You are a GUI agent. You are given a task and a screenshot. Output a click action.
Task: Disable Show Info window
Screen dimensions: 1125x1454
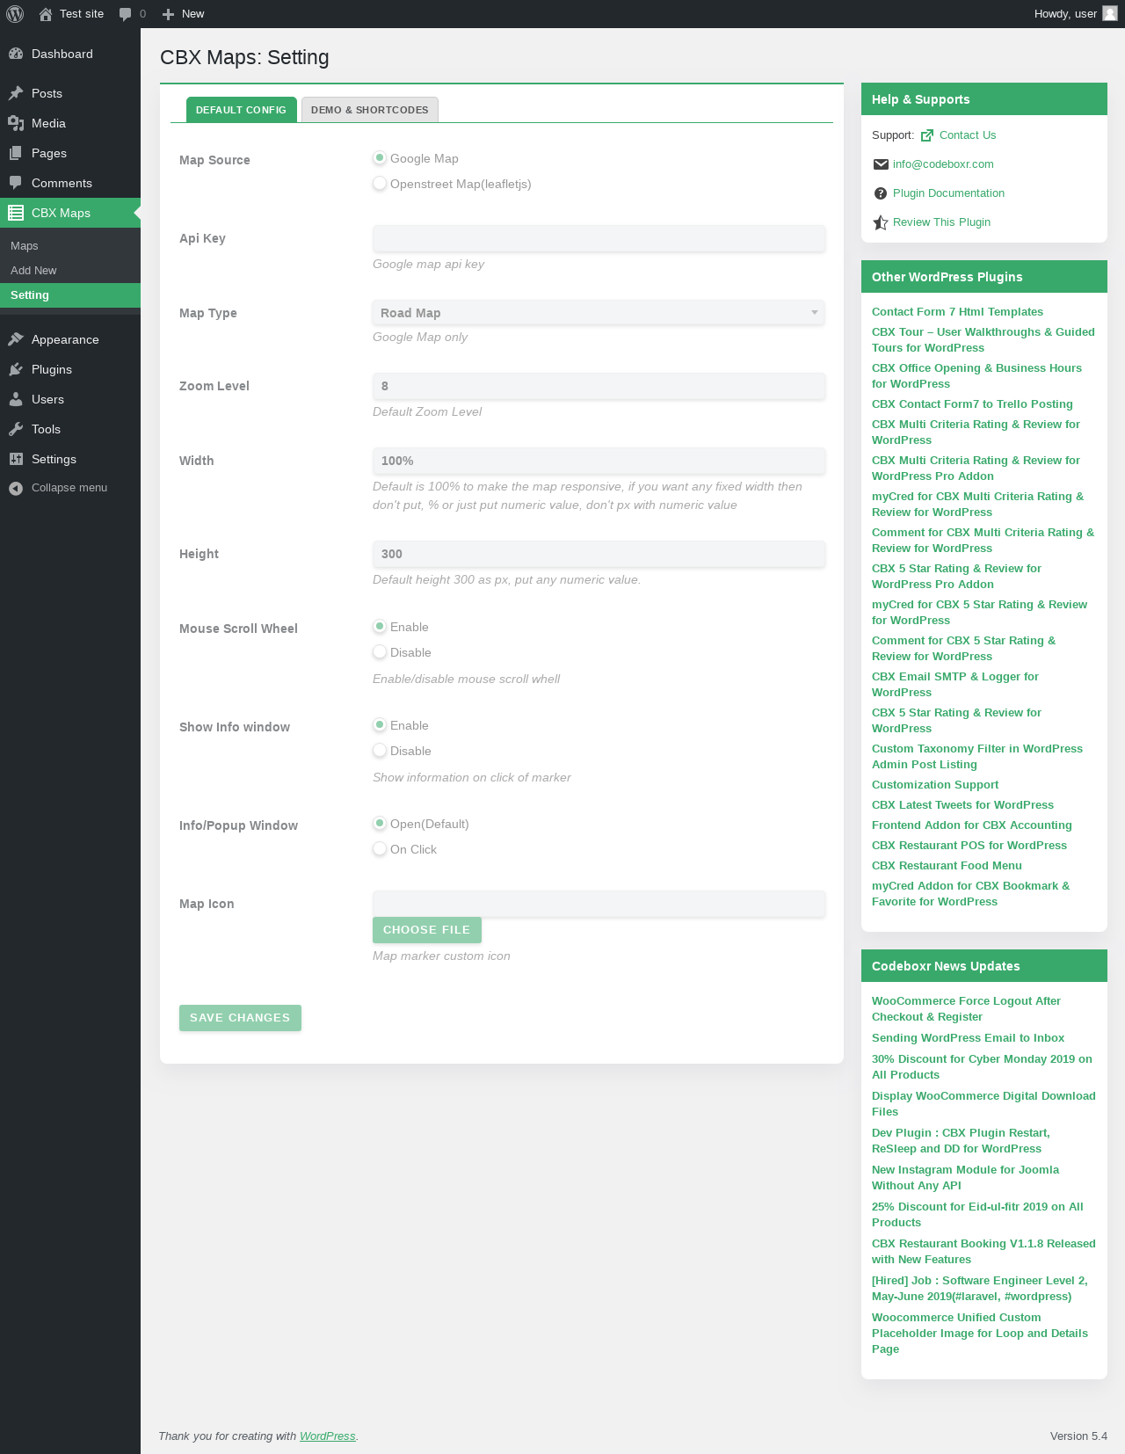click(x=380, y=751)
